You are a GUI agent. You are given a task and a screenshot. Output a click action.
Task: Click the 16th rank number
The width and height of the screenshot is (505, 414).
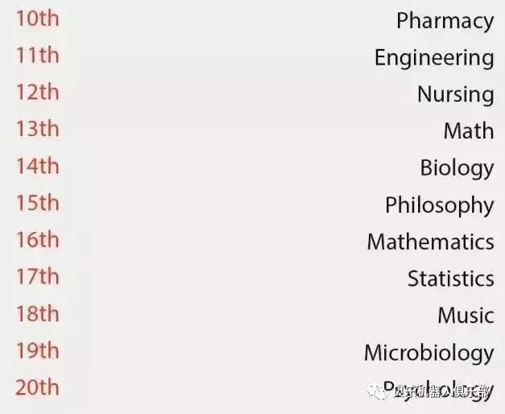point(38,240)
